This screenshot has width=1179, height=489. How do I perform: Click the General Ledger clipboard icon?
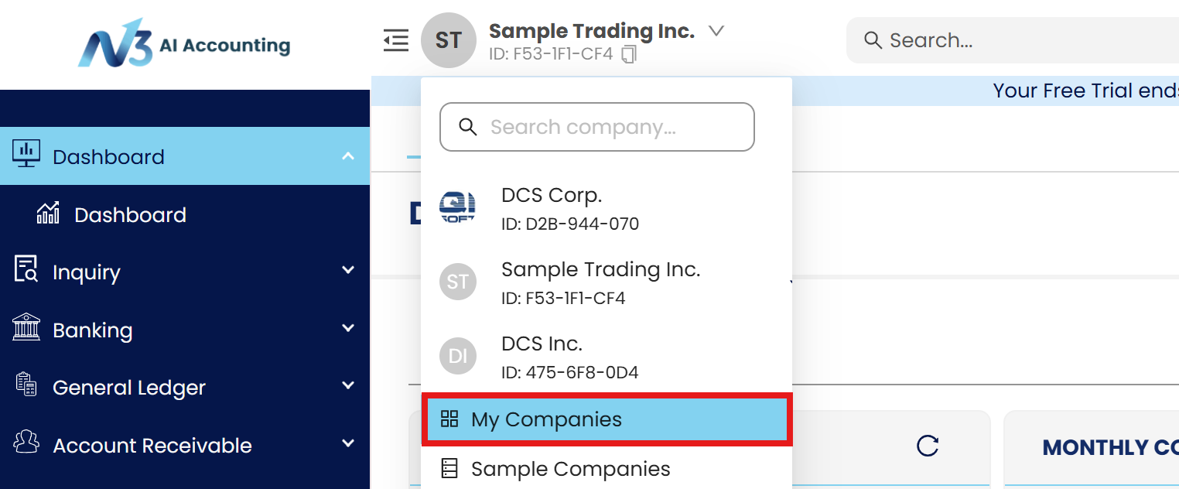pyautogui.click(x=26, y=385)
